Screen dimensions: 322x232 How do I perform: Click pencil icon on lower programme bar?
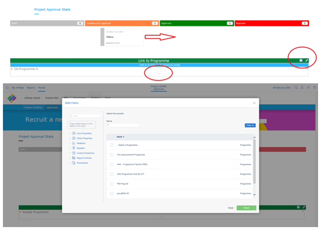click(x=304, y=207)
